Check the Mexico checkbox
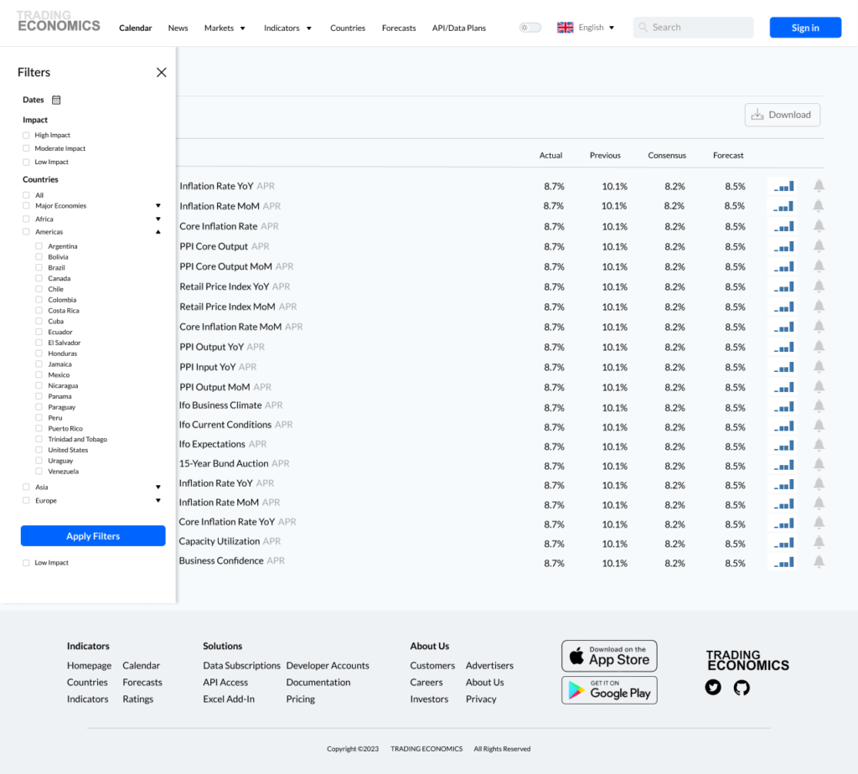The image size is (858, 774). 39,374
